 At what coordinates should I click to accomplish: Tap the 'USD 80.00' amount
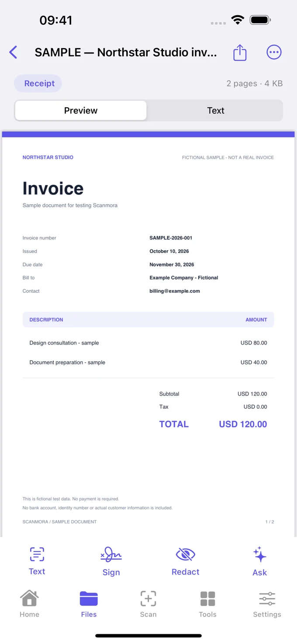[x=254, y=343]
